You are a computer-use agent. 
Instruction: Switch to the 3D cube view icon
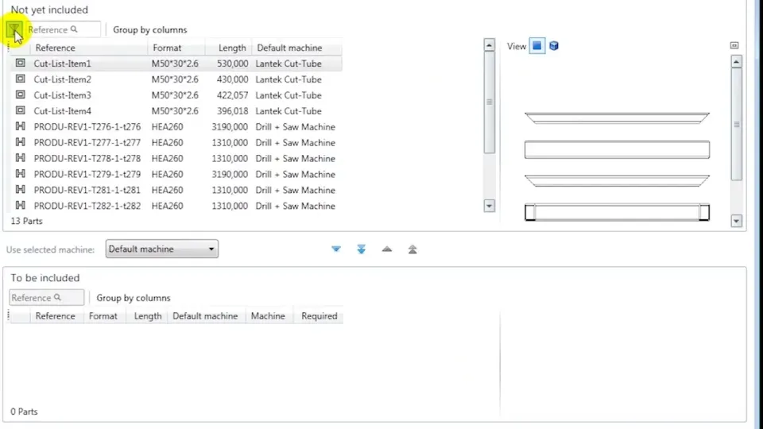554,46
